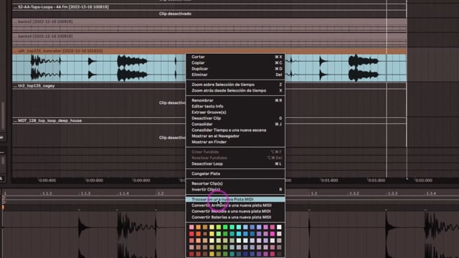Select Duplicar from the clip menu

[235, 69]
